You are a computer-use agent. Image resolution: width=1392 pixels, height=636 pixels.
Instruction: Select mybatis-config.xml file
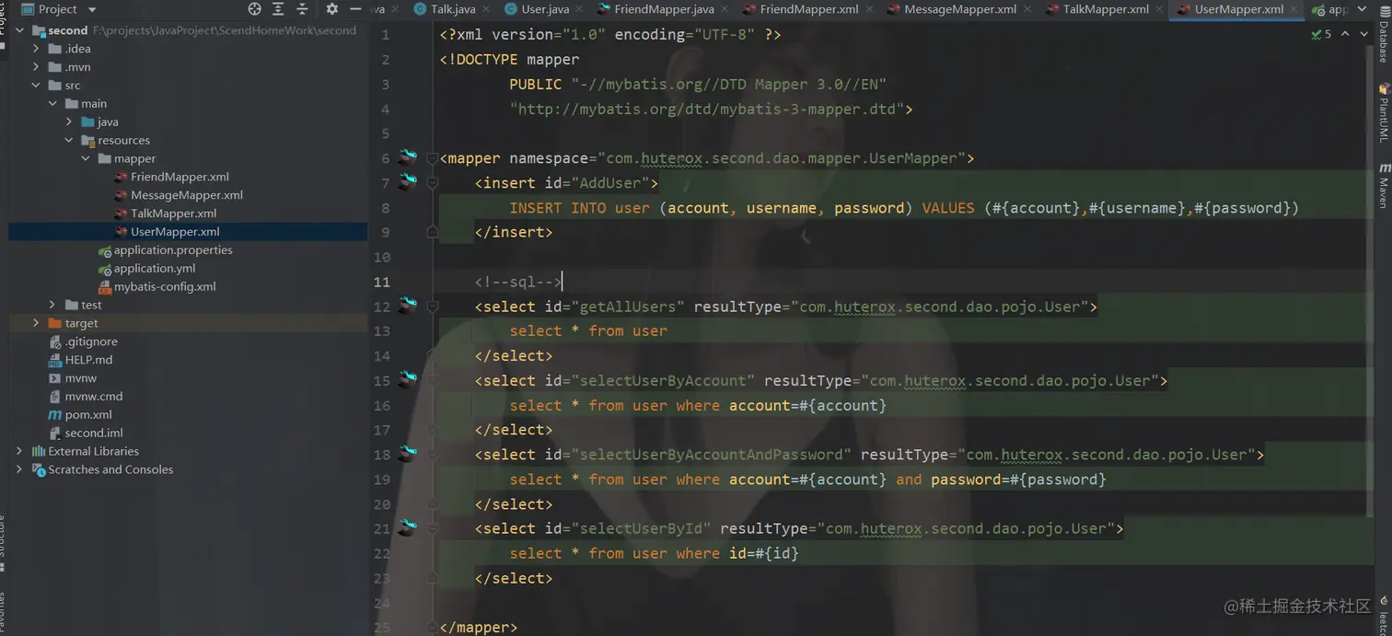pos(165,286)
